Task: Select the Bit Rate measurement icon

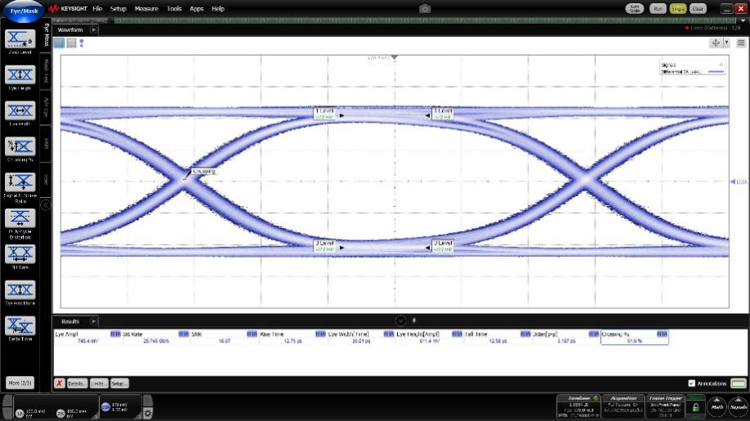Action: click(x=20, y=254)
